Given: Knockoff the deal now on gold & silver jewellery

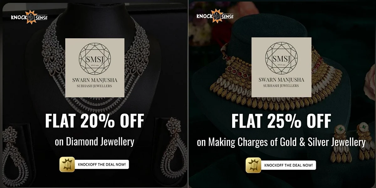Looking at the screenshot, I should coord(288,165).
